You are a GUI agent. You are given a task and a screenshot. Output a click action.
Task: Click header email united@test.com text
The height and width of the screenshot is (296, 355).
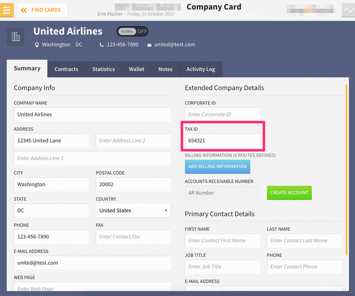[174, 45]
